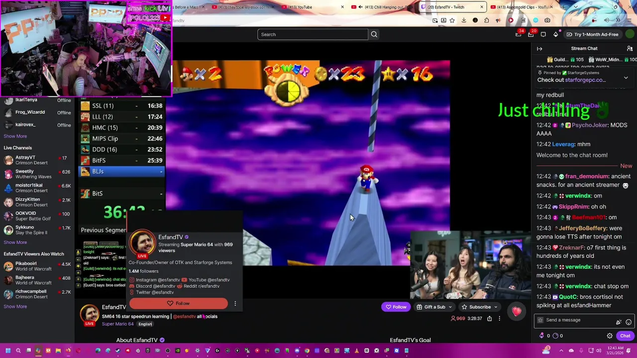Image resolution: width=637 pixels, height=358 pixels.
Task: Open Whispers speech bubble icon in top bar
Action: coord(543,34)
